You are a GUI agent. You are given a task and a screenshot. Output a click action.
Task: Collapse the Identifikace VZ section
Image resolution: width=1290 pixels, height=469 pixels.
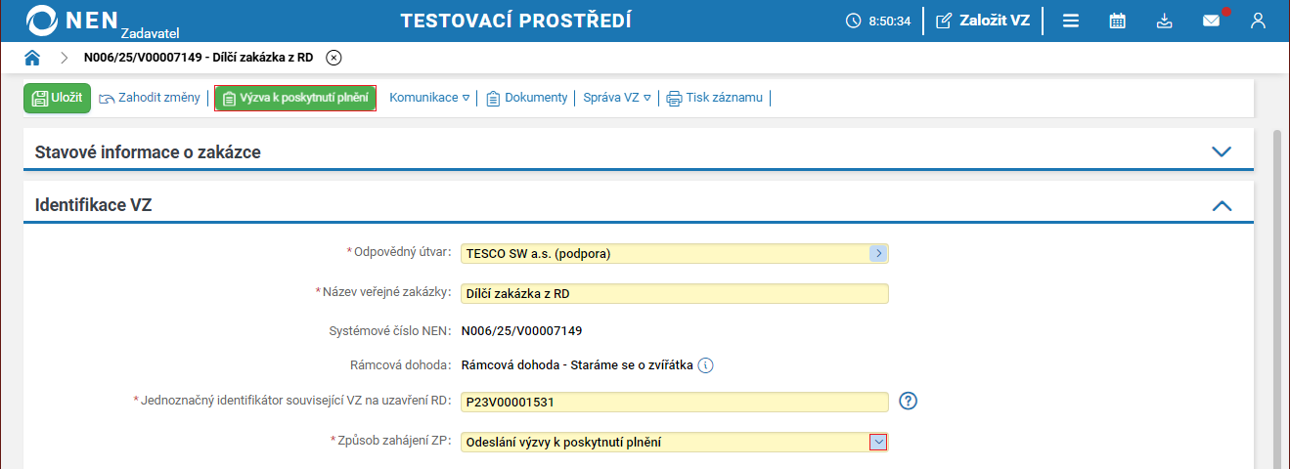tap(1221, 206)
